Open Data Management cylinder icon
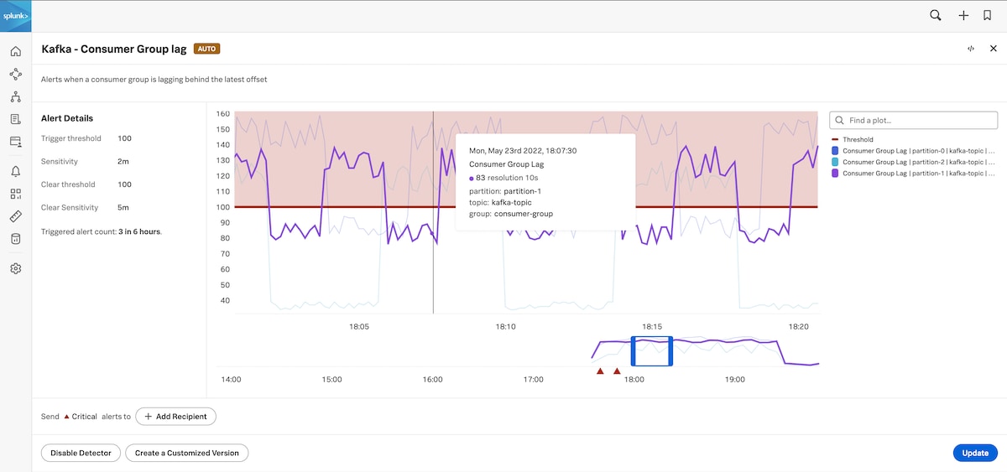This screenshot has width=1007, height=472. pyautogui.click(x=15, y=239)
